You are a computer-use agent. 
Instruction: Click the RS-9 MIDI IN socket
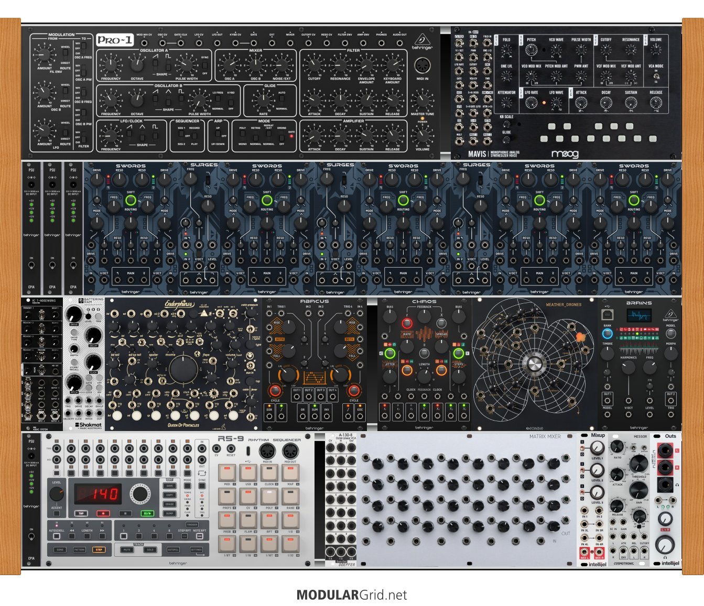coord(268,451)
